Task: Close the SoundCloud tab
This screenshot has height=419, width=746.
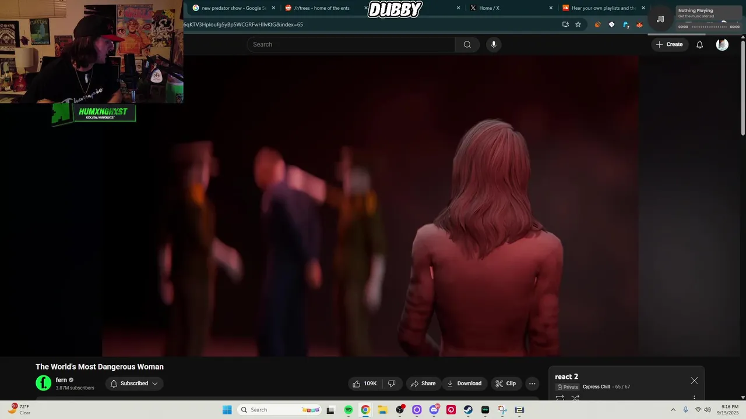Action: click(x=643, y=8)
